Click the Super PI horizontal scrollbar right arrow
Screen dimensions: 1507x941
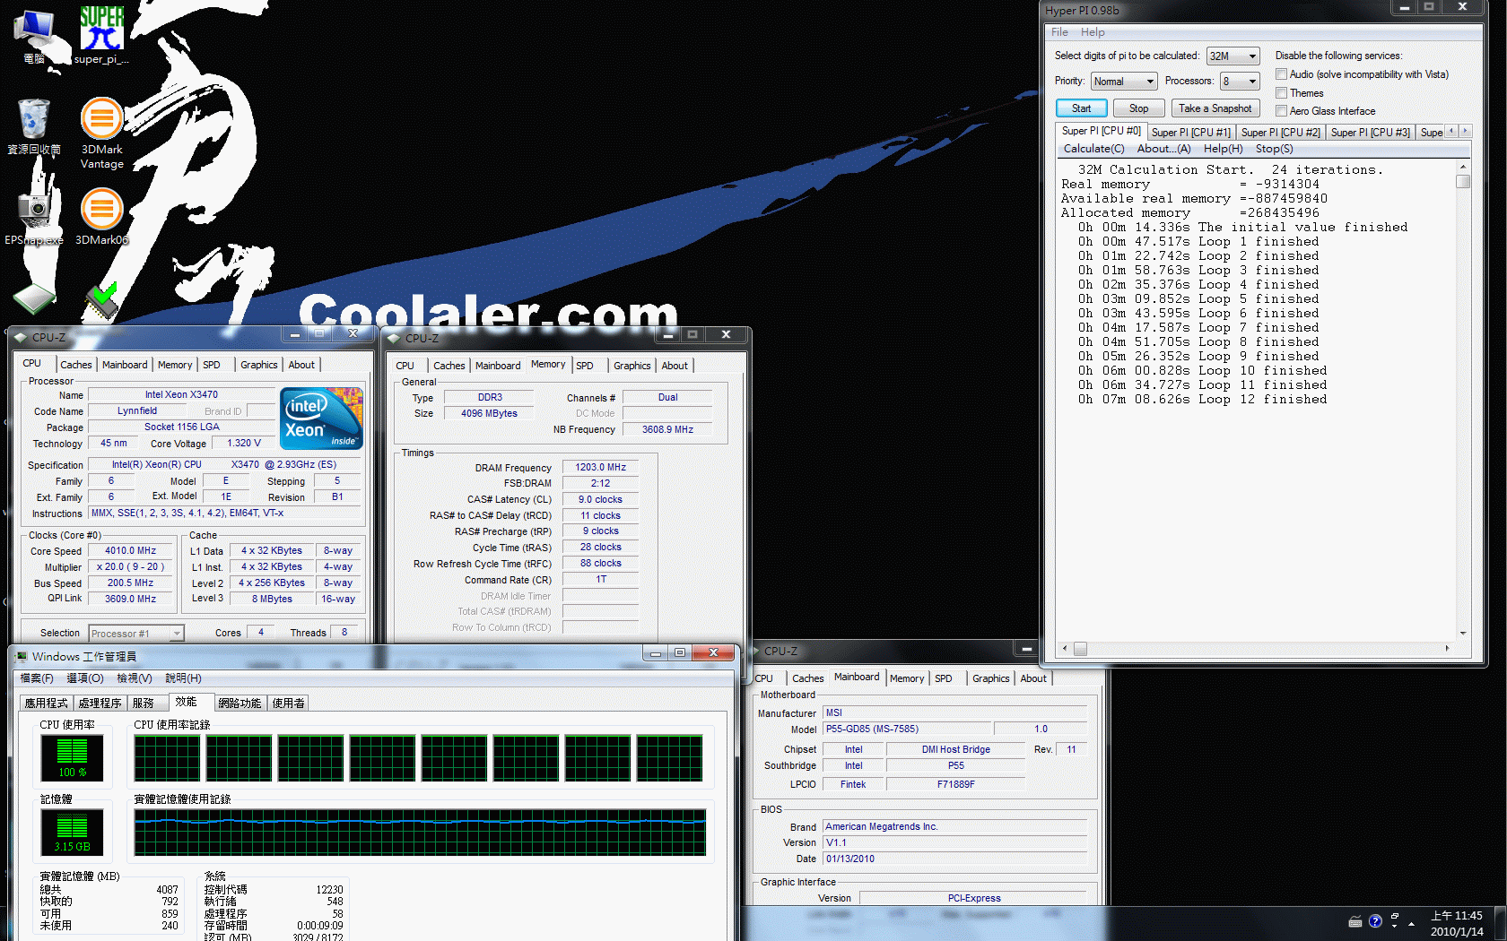pos(1447,648)
